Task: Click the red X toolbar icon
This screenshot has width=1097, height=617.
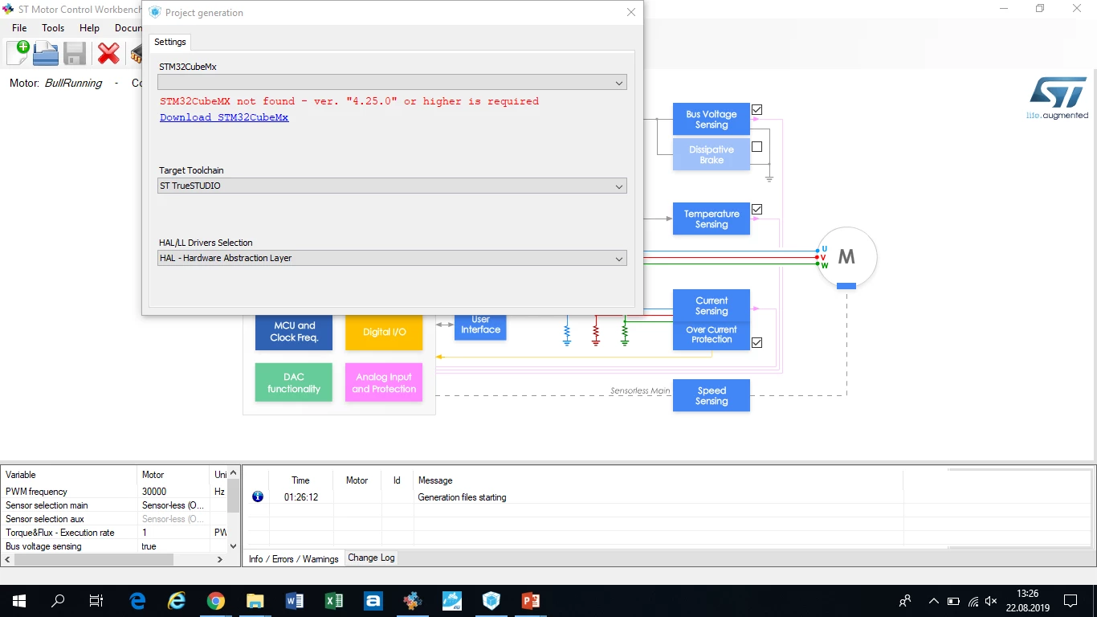Action: [x=108, y=53]
